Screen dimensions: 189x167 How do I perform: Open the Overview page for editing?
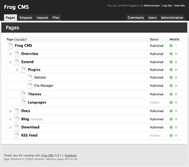click(x=30, y=54)
